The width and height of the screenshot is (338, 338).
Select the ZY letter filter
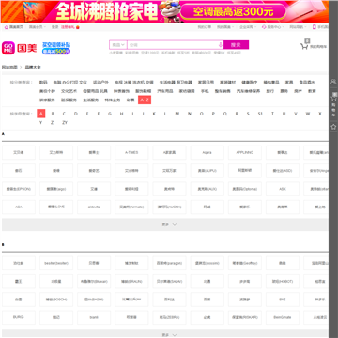(x=65, y=122)
